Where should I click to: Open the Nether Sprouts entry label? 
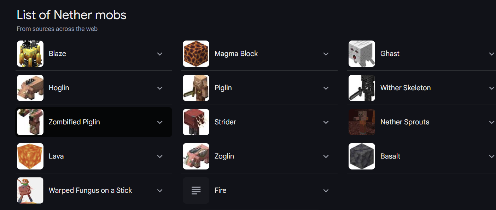pyautogui.click(x=405, y=122)
